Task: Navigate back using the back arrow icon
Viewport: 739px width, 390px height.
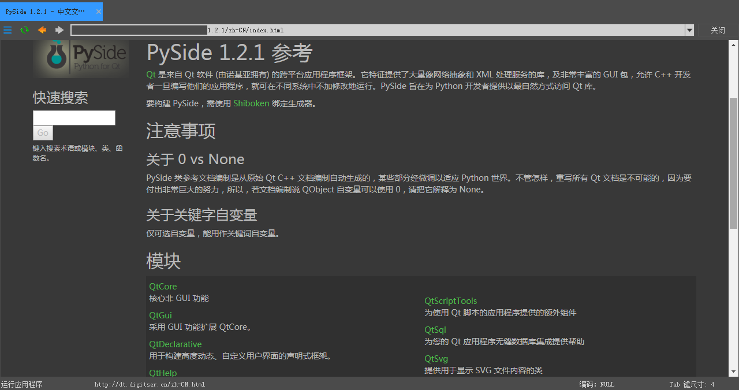Action: pos(42,29)
